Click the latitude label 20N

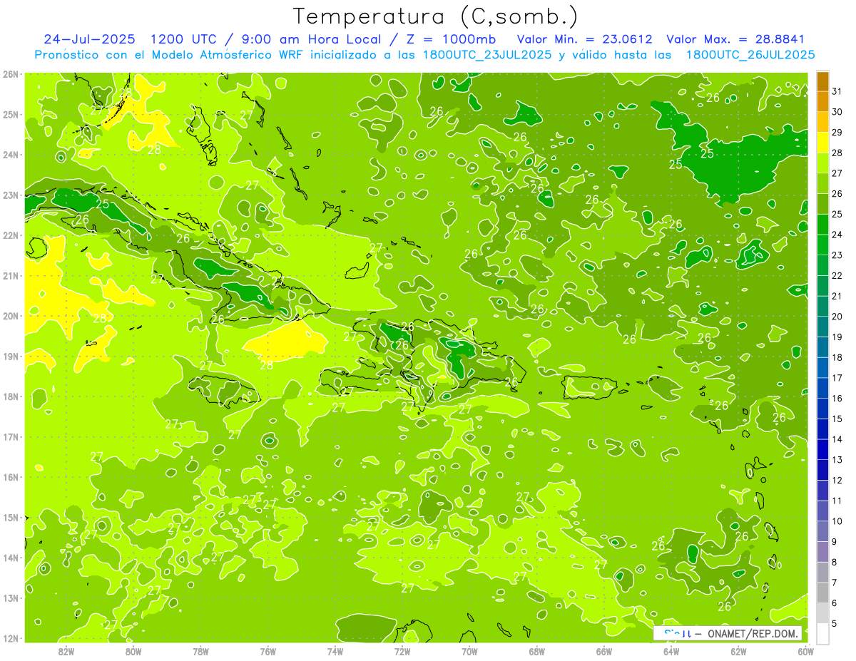click(x=11, y=316)
